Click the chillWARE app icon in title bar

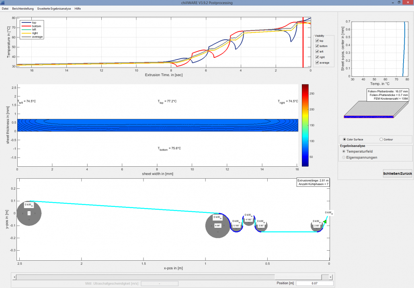3,3
